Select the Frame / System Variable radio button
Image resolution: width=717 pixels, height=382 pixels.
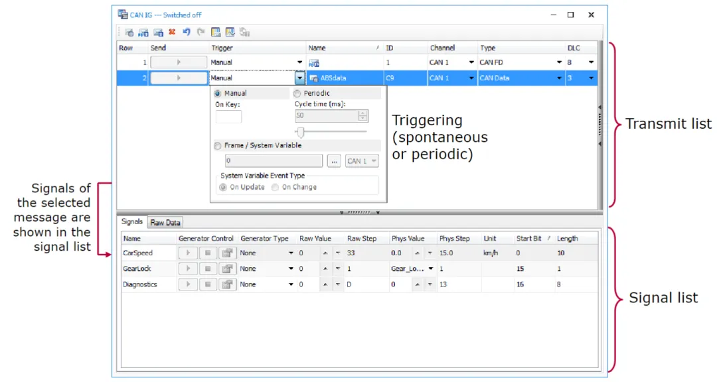click(x=218, y=146)
